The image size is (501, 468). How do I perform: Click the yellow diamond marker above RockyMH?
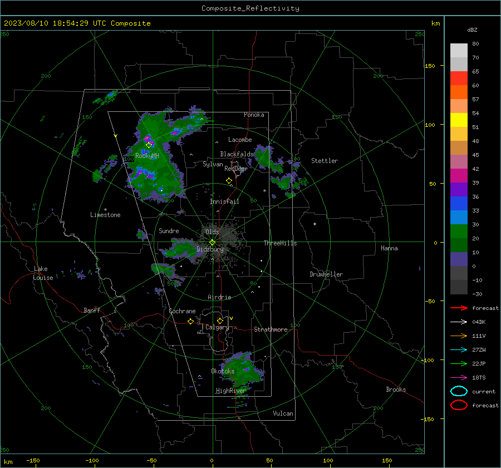(x=149, y=145)
